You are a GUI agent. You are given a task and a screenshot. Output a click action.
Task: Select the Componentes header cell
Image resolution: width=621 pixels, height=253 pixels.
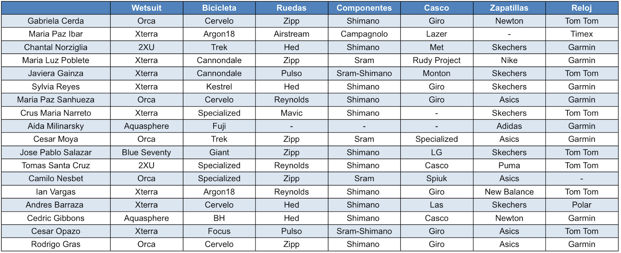tap(364, 8)
